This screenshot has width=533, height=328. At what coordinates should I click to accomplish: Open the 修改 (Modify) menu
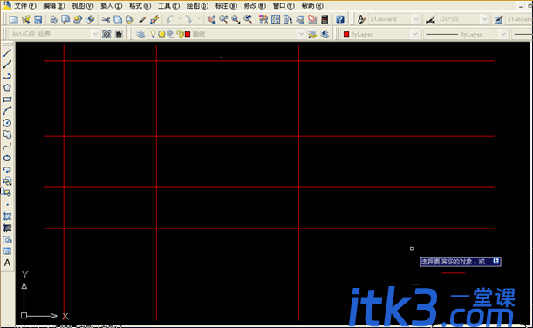[255, 6]
